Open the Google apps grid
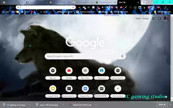The width and height of the screenshot is (173, 108). point(153,19)
